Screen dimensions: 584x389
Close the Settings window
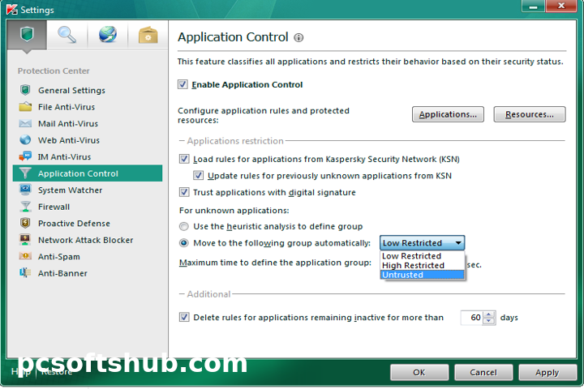(x=561, y=6)
